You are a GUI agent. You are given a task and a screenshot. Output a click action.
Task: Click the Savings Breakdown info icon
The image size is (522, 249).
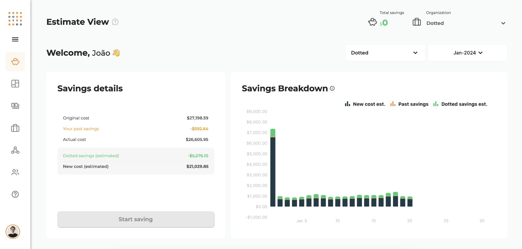332,88
